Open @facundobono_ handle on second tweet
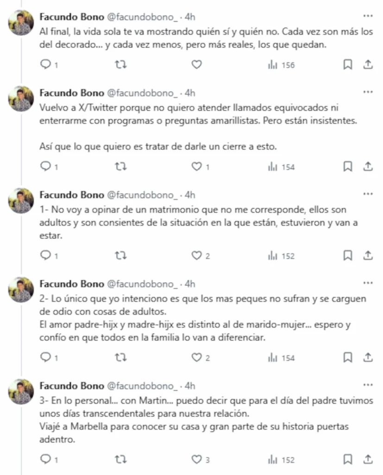 (x=142, y=93)
